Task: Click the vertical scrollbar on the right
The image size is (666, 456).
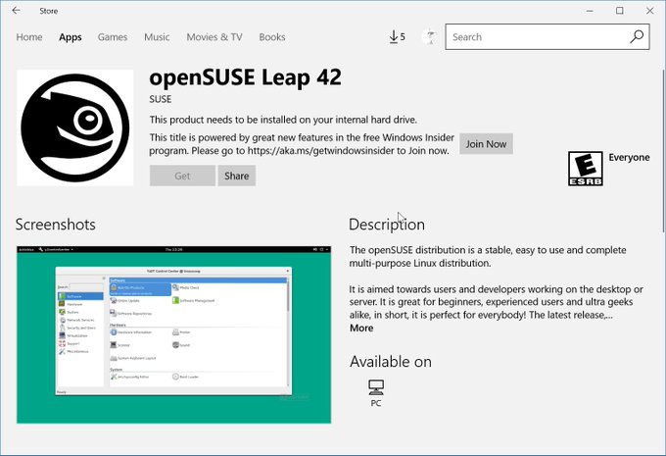Action: pos(663,151)
